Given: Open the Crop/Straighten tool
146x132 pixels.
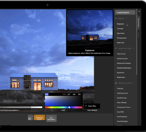Looking at the screenshot, I should 125,13.
